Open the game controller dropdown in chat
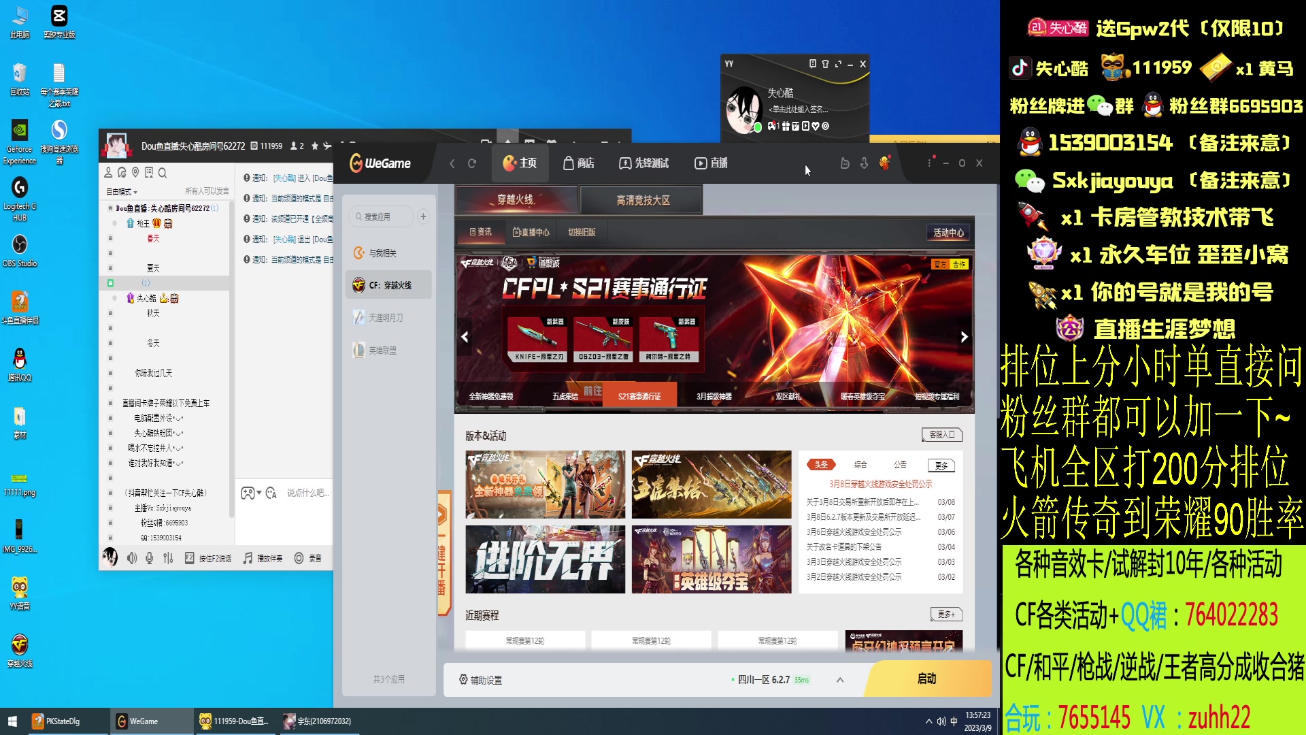1306x735 pixels. point(251,493)
